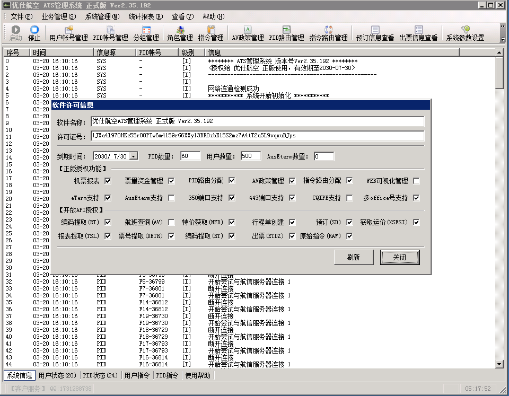Open PID帐号管理 toolbar icon
509x396 pixels.
point(110,33)
